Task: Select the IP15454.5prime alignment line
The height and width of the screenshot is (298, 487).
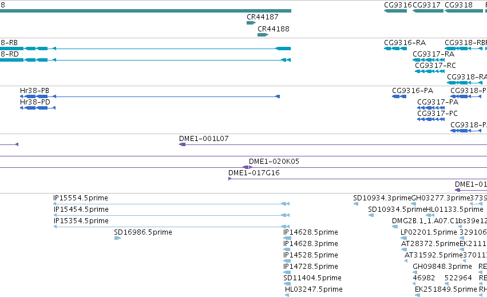Action: (x=172, y=215)
